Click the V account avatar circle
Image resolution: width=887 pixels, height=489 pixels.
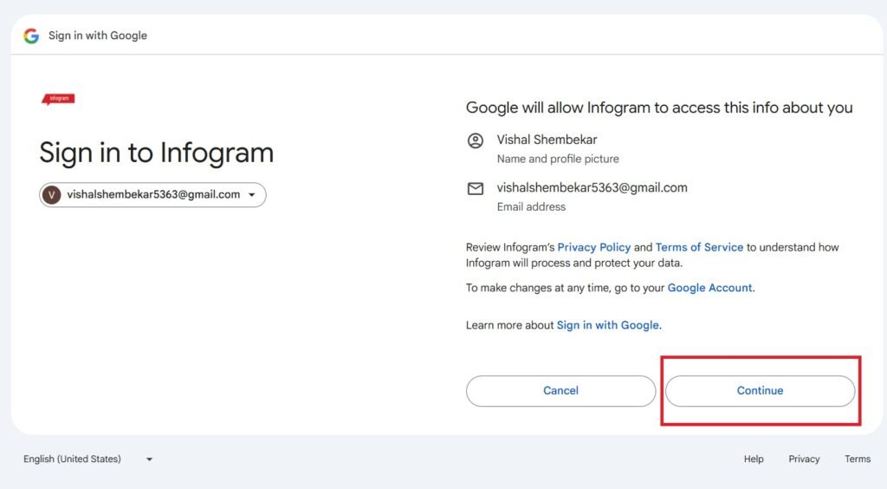pyautogui.click(x=51, y=195)
